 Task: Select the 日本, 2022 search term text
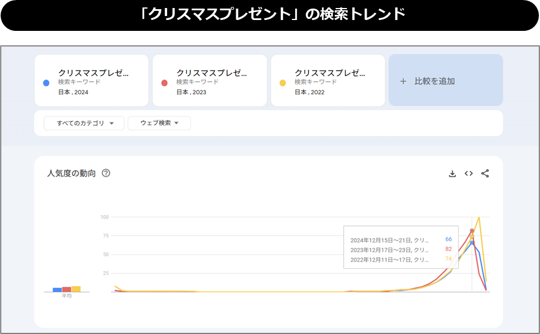click(x=329, y=73)
